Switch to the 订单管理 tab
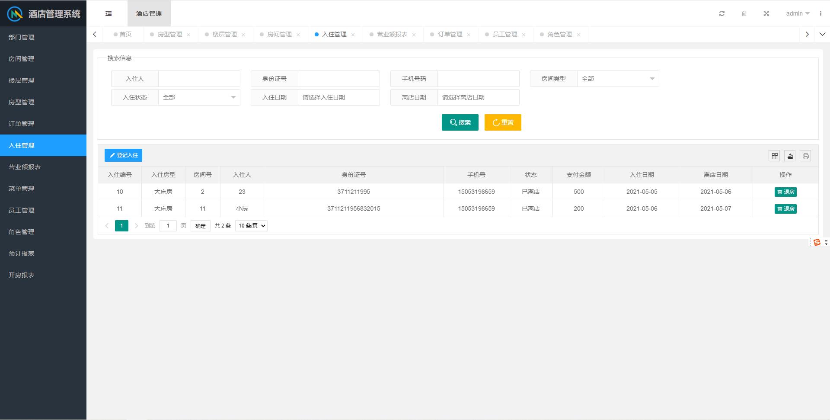Image resolution: width=830 pixels, height=420 pixels. [x=450, y=34]
